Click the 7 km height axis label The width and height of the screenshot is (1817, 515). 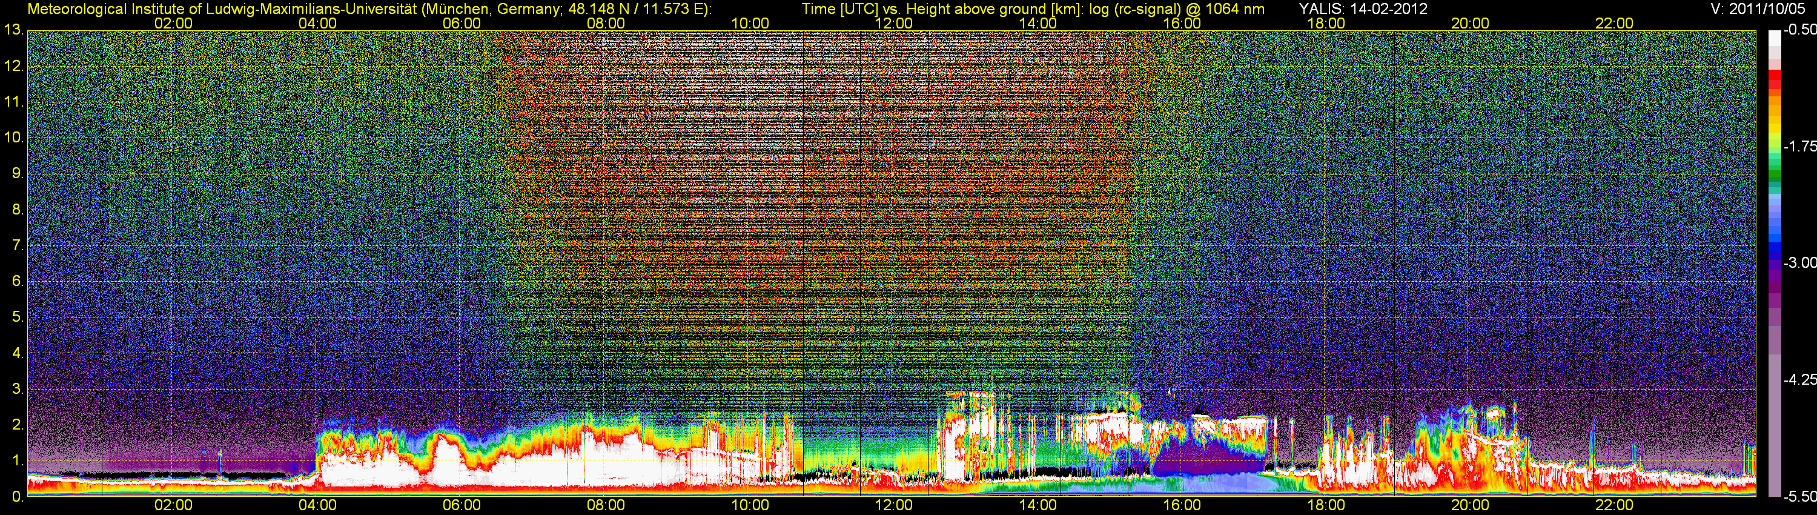[x=18, y=245]
